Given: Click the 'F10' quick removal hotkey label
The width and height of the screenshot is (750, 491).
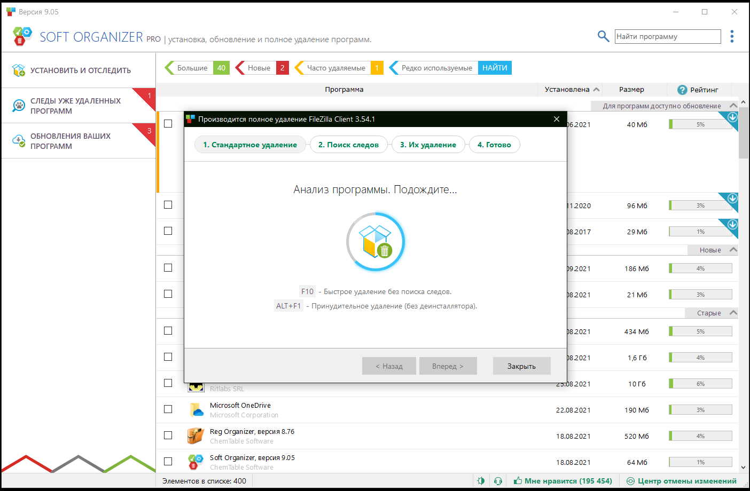Looking at the screenshot, I should (x=307, y=291).
